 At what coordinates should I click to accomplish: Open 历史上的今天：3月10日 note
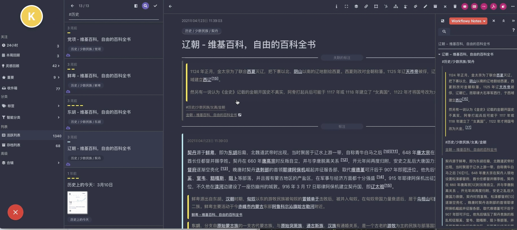tap(90, 185)
